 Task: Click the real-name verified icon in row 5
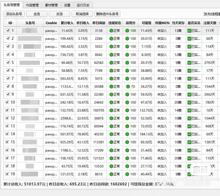pos(189,63)
